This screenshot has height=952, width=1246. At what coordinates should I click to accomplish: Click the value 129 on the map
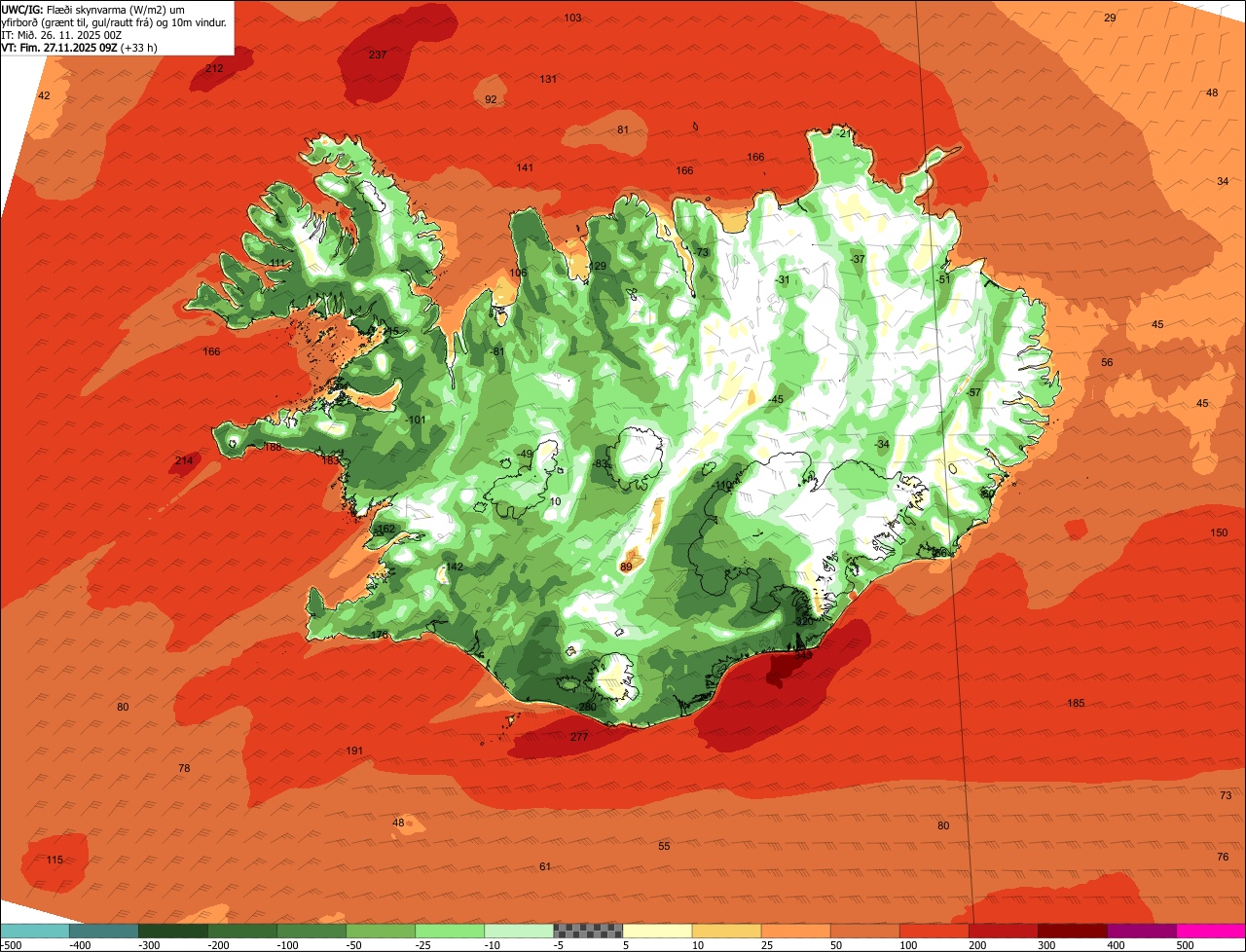click(598, 266)
